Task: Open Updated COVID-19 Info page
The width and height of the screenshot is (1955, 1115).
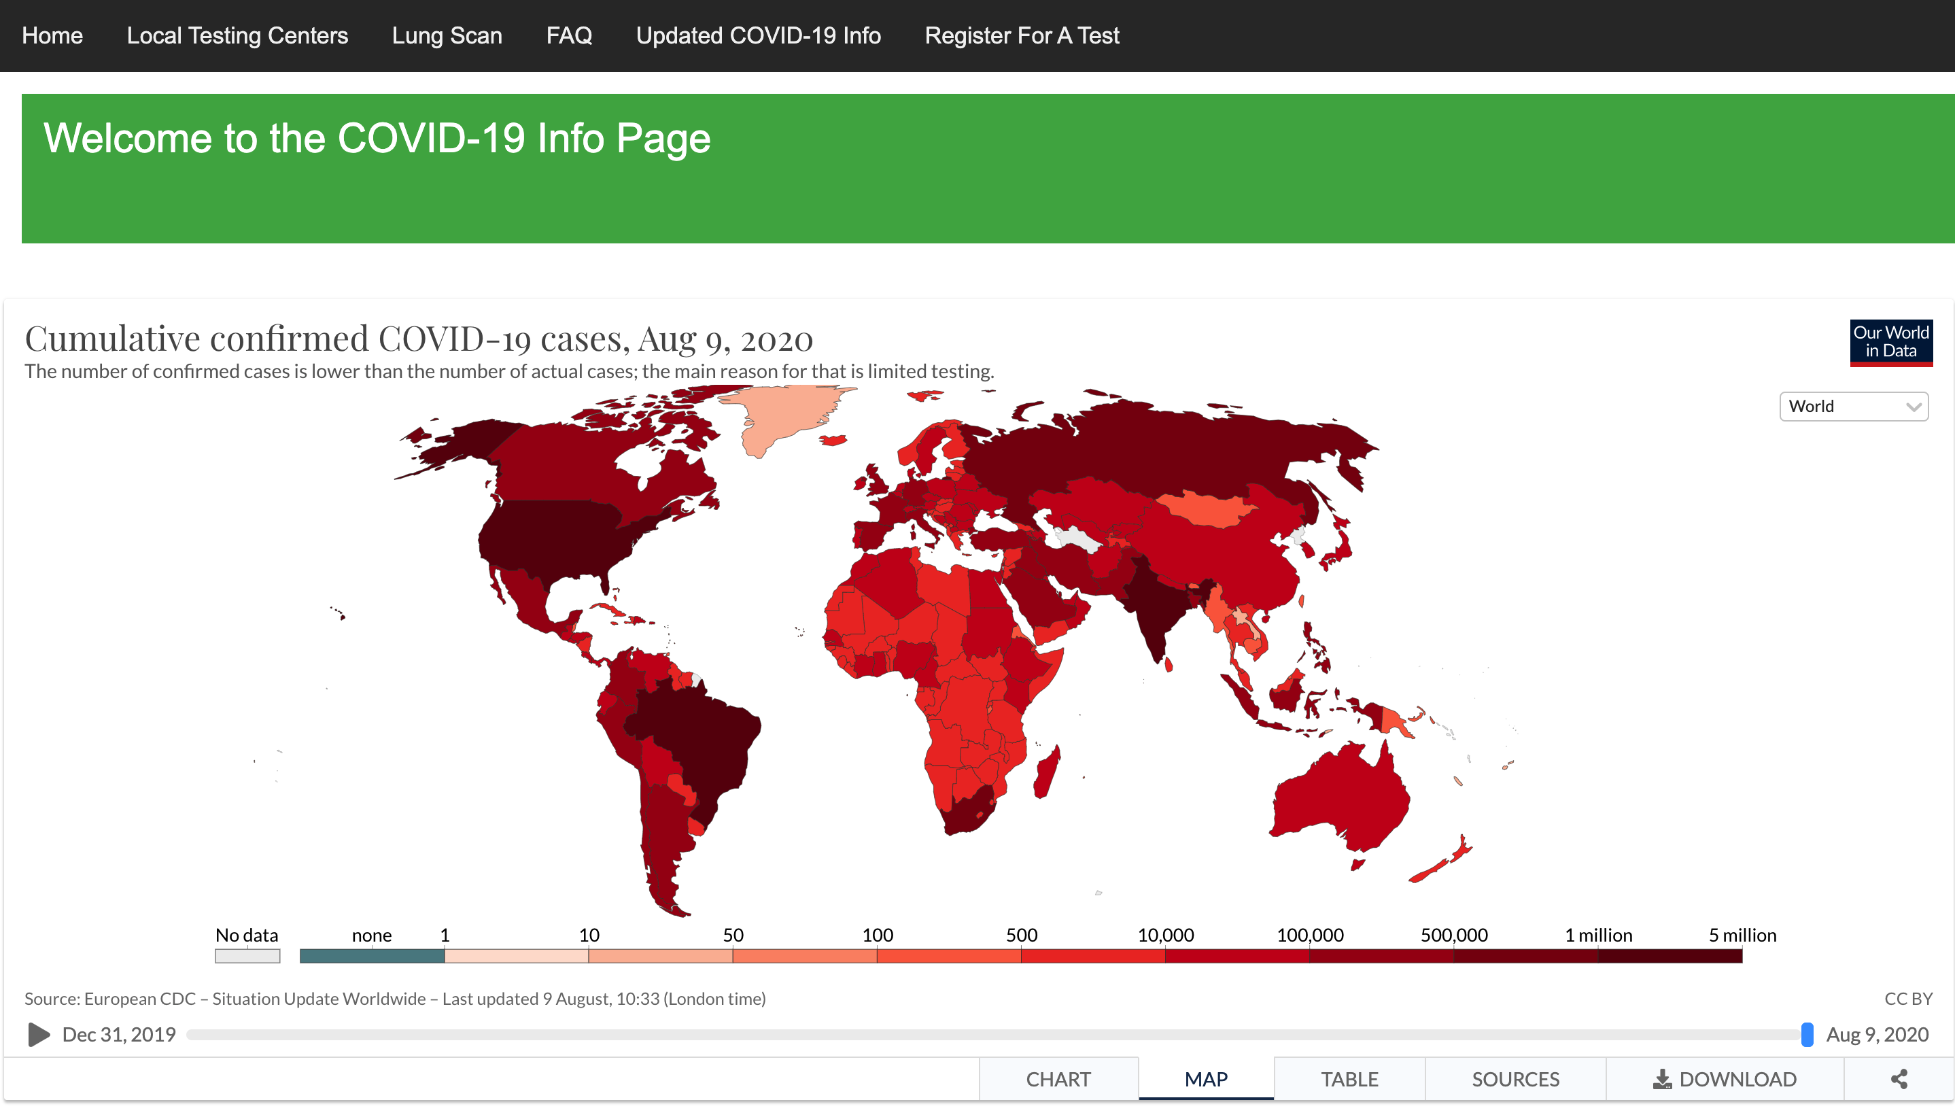Action: coord(758,36)
